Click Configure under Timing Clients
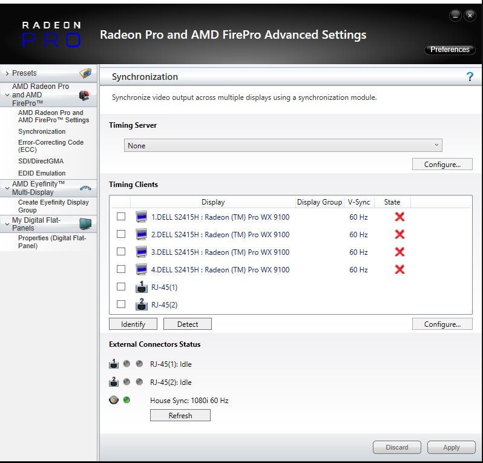The height and width of the screenshot is (463, 483). pos(442,324)
